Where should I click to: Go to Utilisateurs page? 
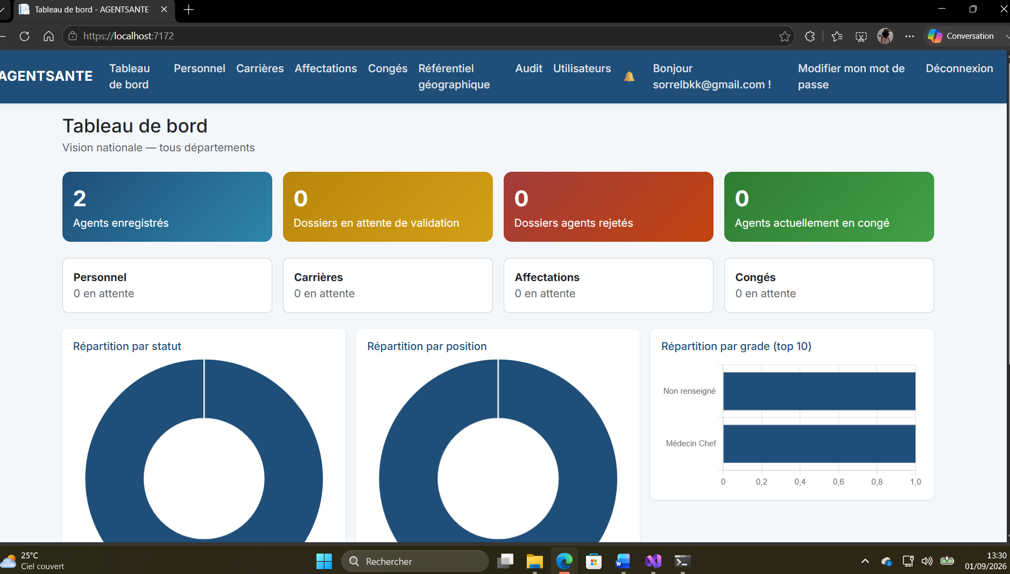tap(582, 68)
